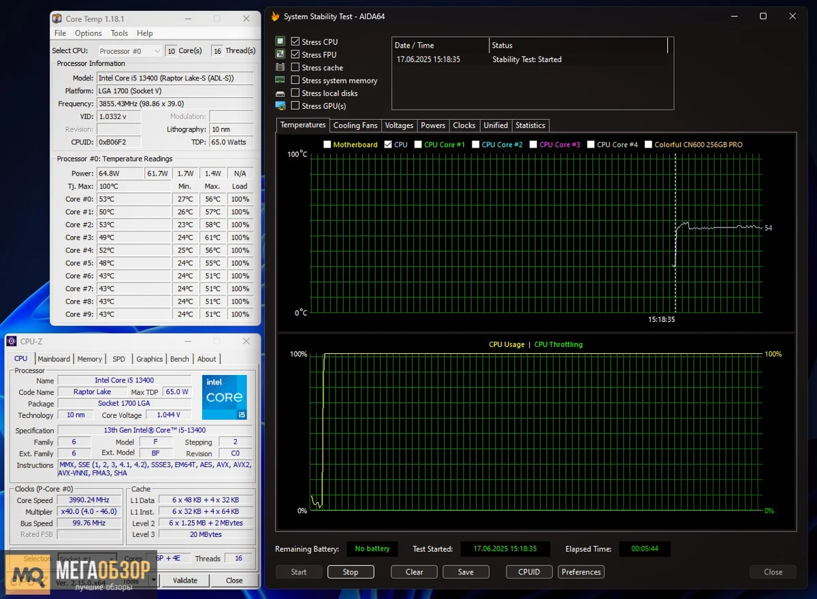Open the Memory tab in CPU-Z
817x599 pixels.
point(89,359)
